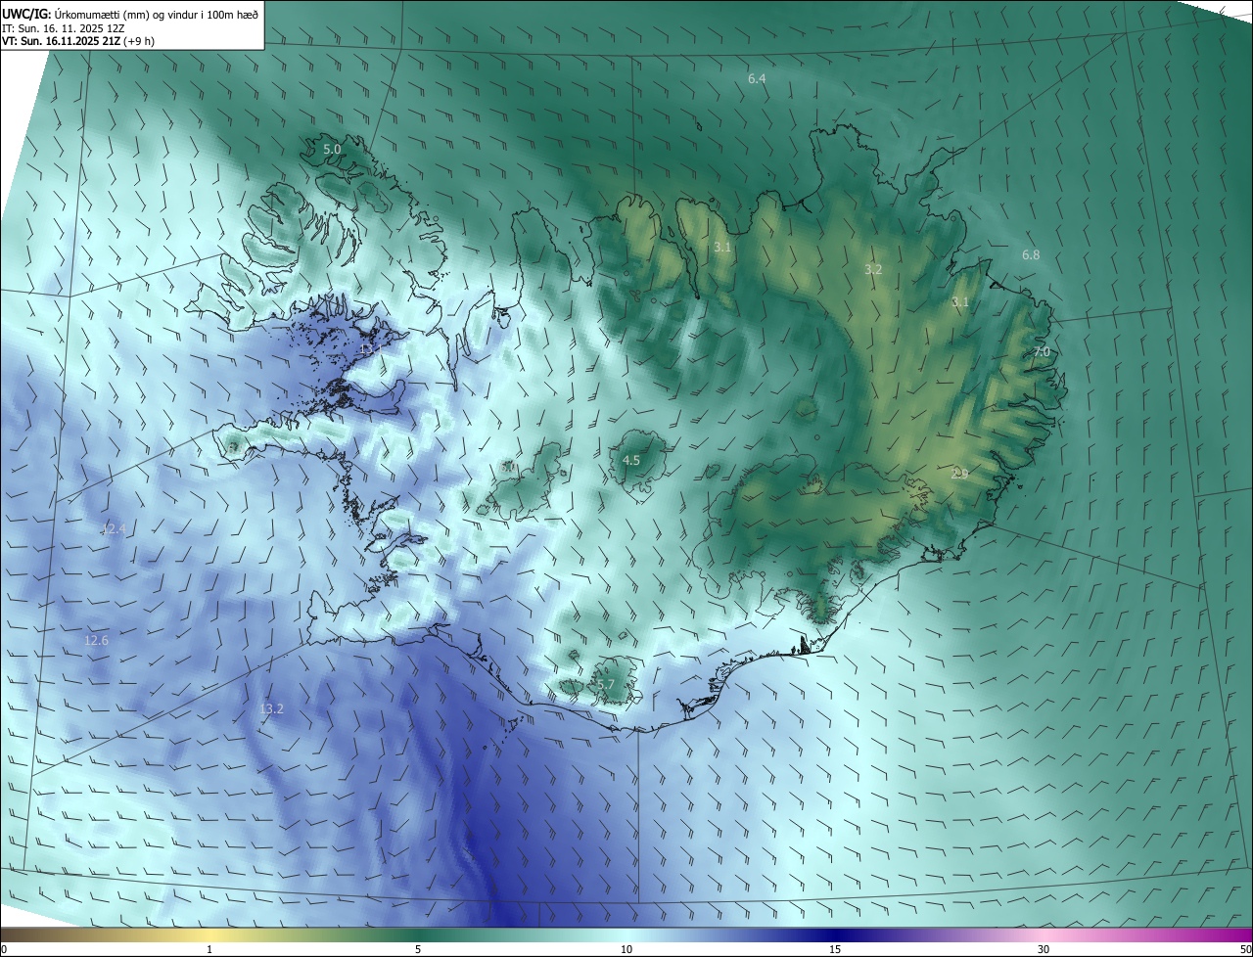Pick the dark navy band above tick 15

pos(835,934)
